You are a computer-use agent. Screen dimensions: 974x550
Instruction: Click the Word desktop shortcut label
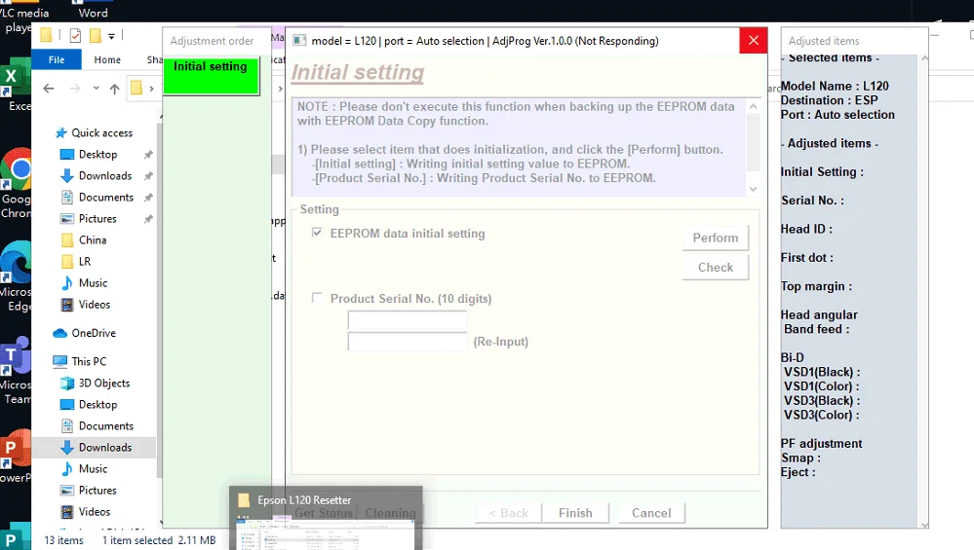click(94, 13)
